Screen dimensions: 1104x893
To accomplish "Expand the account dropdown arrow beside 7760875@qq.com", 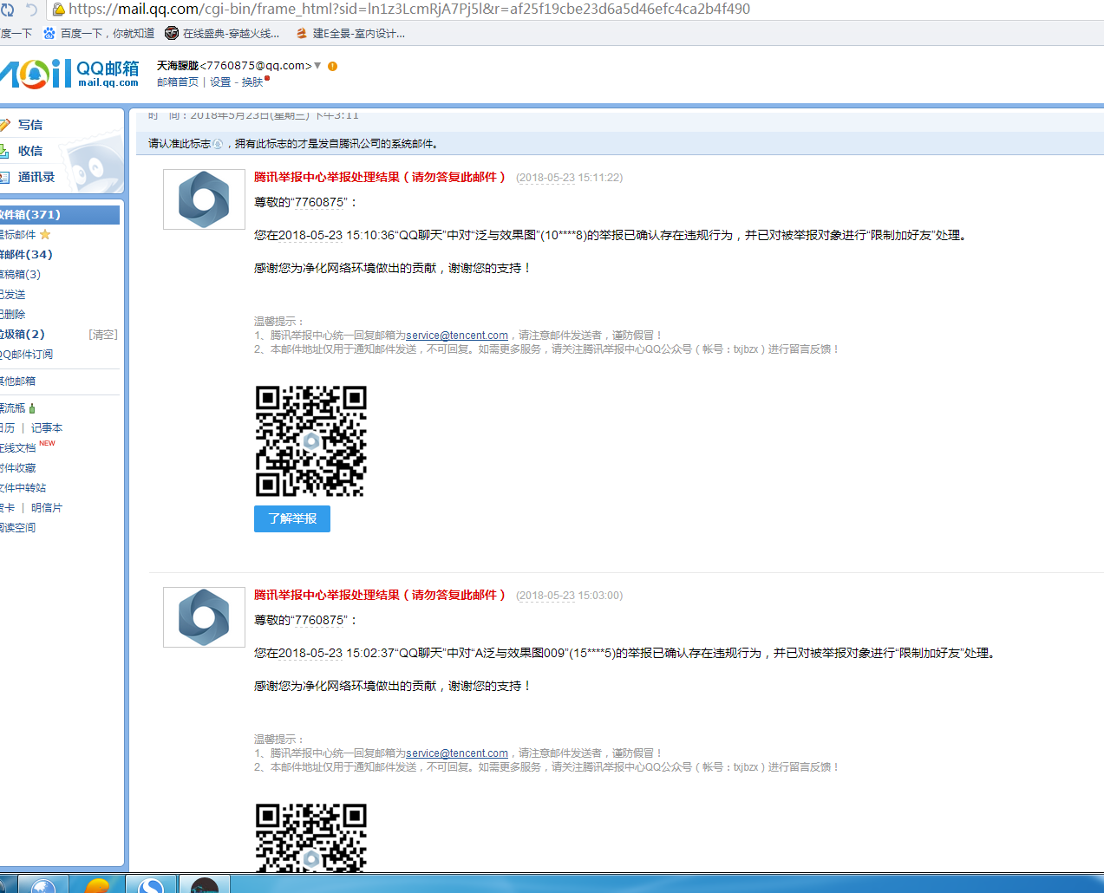I will [x=317, y=66].
